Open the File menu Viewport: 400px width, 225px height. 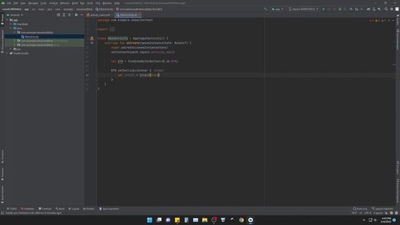tap(9, 3)
